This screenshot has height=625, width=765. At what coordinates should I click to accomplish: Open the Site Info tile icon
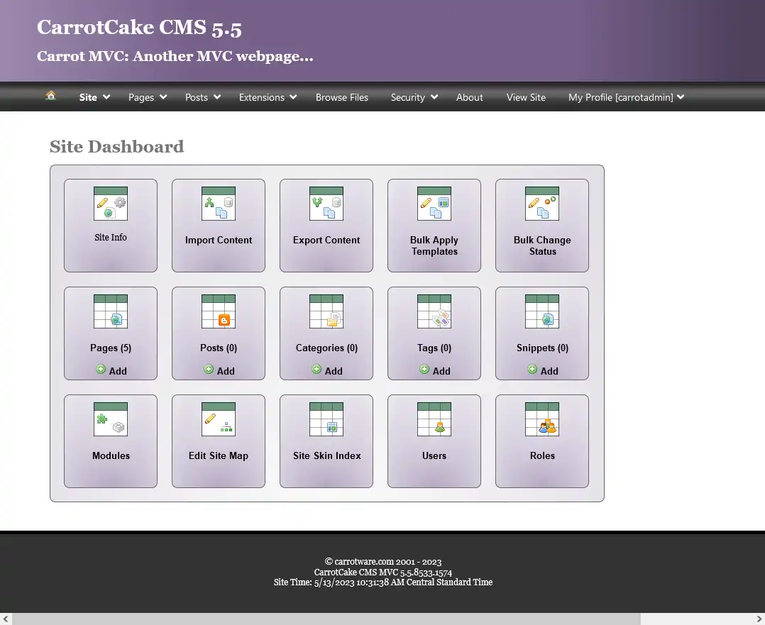pyautogui.click(x=111, y=204)
